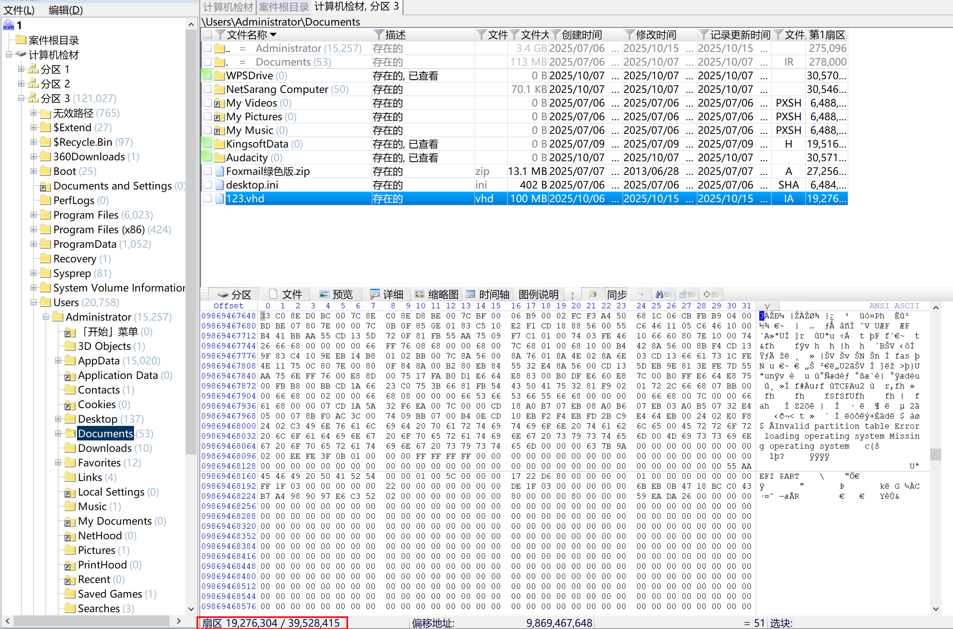Screen dimensions: 953x629
Task: Select the Downloads folder in tree
Action: 104,448
